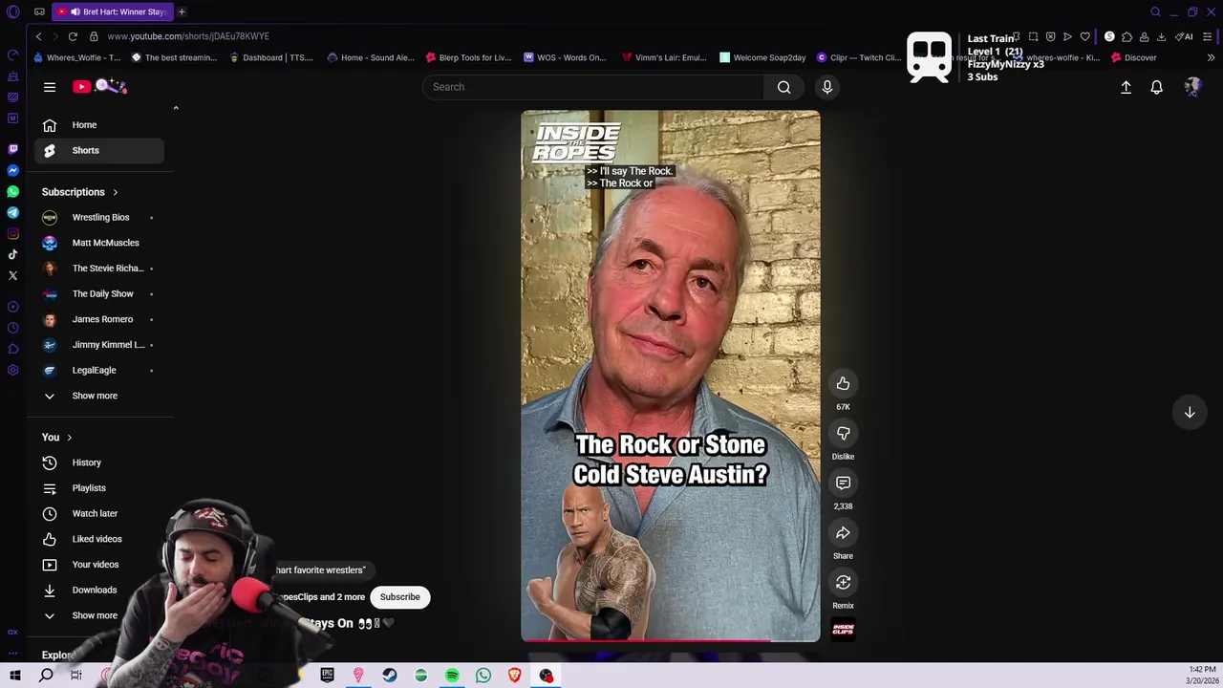Open Instagram in the Opera sidebar

click(12, 233)
